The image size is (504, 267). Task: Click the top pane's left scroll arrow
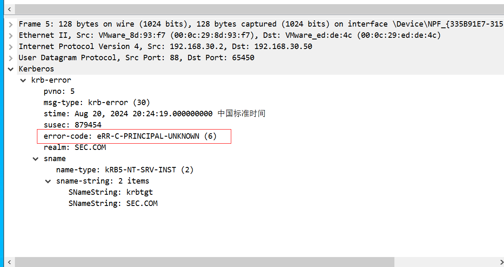tap(9, 9)
